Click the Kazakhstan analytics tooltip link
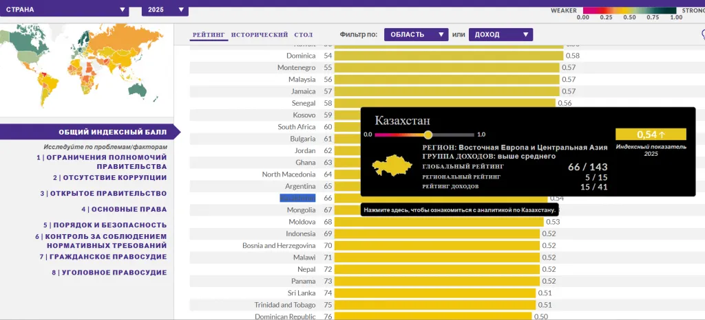 pyautogui.click(x=459, y=209)
